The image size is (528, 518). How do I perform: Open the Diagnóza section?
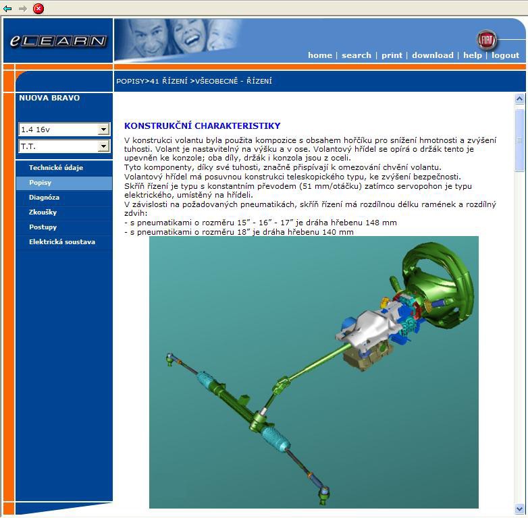(44, 198)
